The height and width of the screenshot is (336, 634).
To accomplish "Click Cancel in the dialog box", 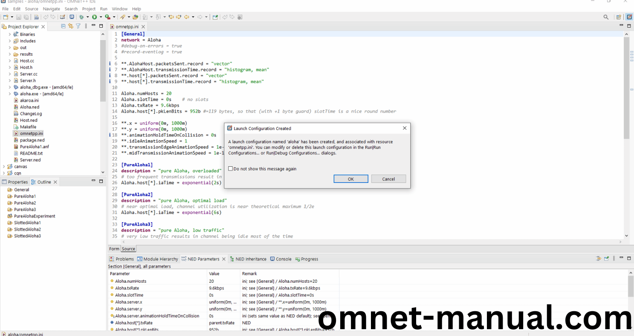I will 388,179.
